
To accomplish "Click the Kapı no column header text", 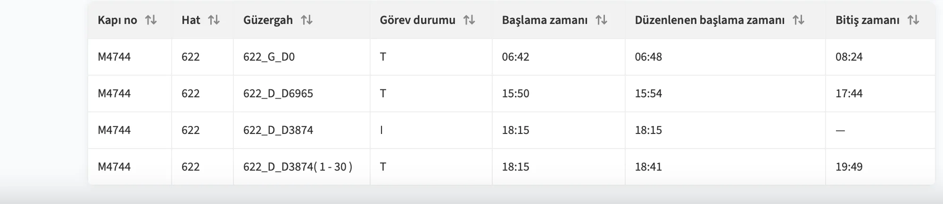I will click(x=117, y=20).
